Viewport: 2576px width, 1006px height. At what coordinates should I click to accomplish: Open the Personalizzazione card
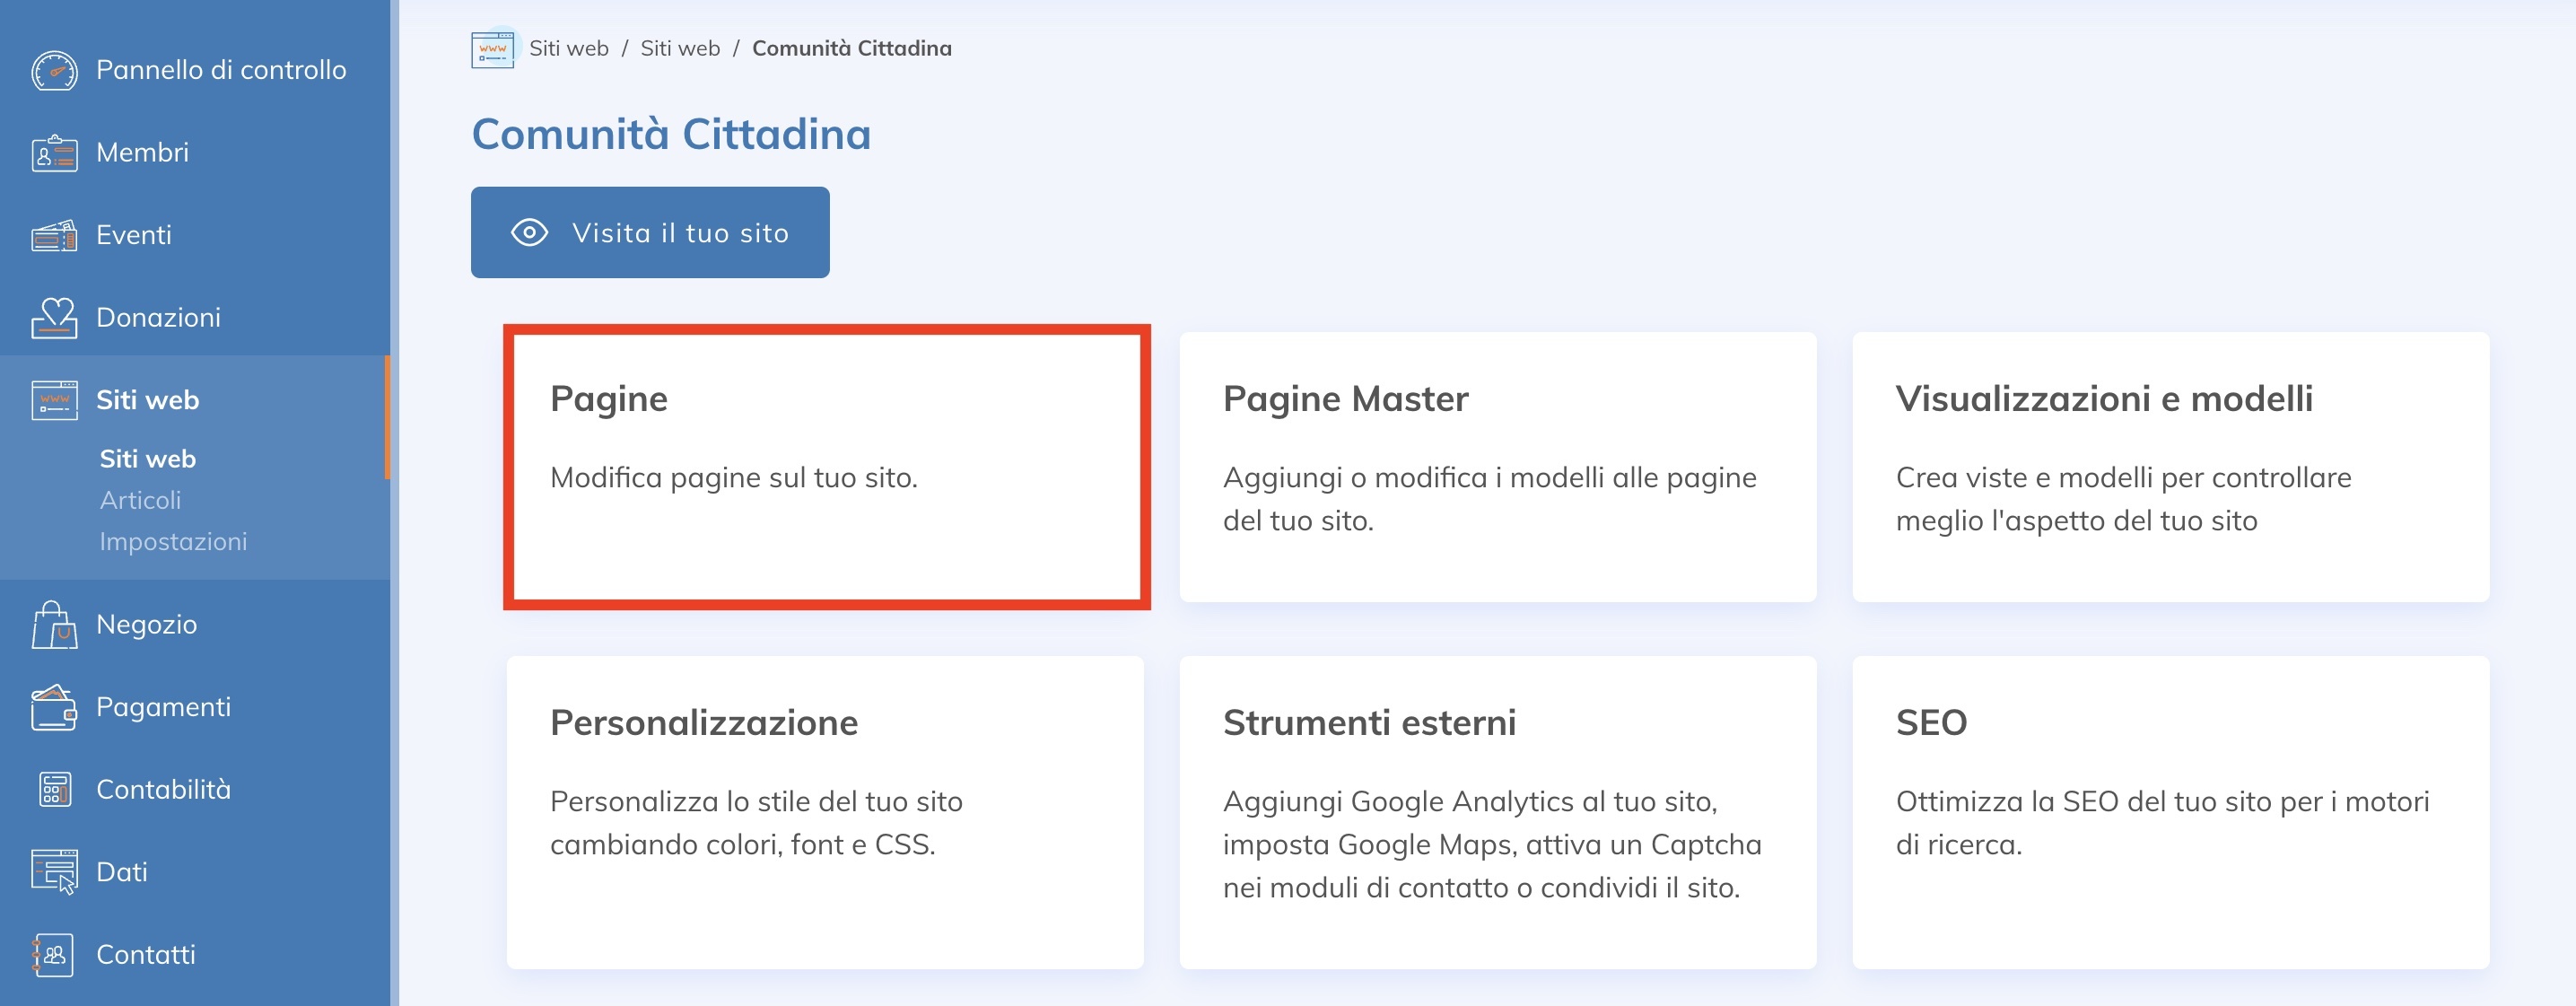tap(824, 811)
